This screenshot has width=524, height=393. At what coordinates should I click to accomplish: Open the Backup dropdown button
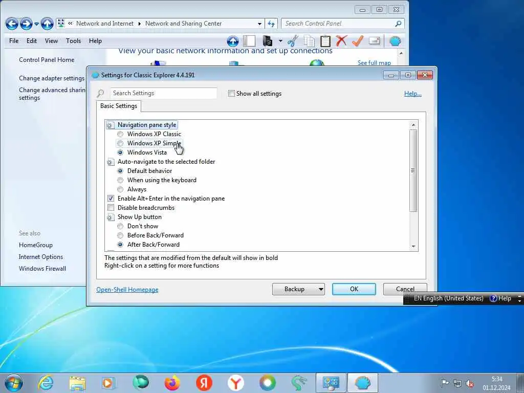pyautogui.click(x=298, y=289)
